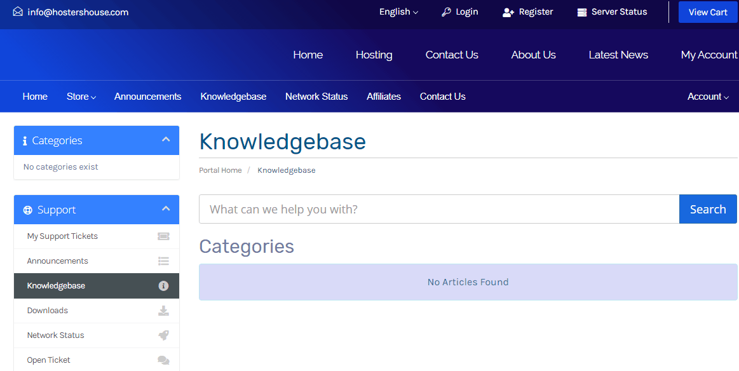Viewport: 739px width, 371px height.
Task: Open Hosting in the main menu
Action: tap(374, 55)
